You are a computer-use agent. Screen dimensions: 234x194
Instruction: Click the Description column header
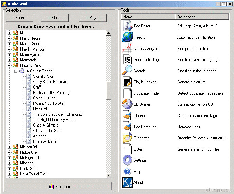click(202, 17)
